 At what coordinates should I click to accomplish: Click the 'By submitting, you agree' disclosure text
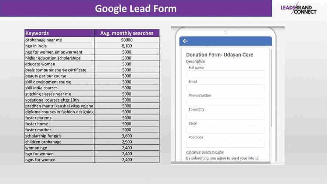coord(222,158)
